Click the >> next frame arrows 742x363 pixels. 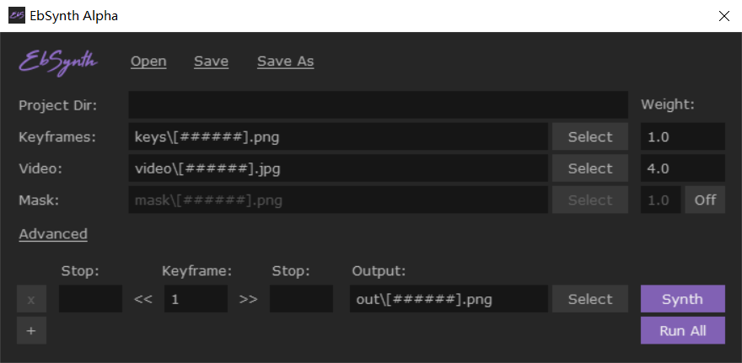(x=248, y=299)
